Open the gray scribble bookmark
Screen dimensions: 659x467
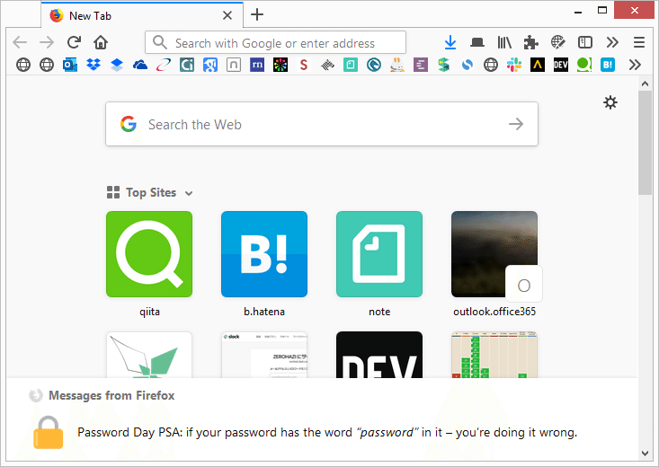click(x=327, y=65)
